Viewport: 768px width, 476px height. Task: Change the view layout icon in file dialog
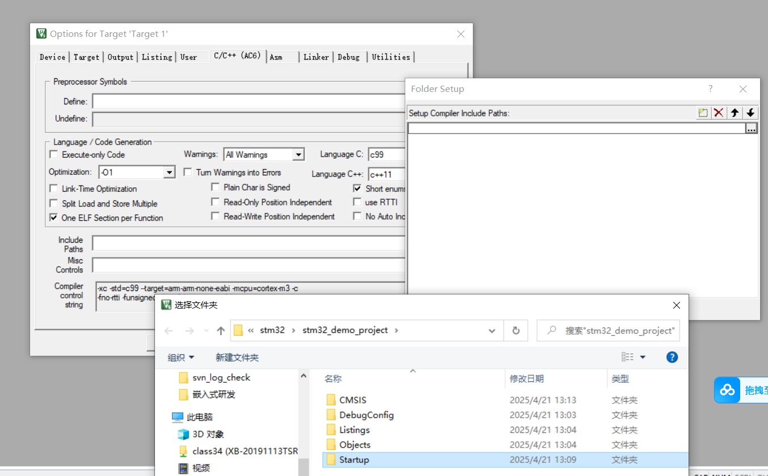pos(627,357)
